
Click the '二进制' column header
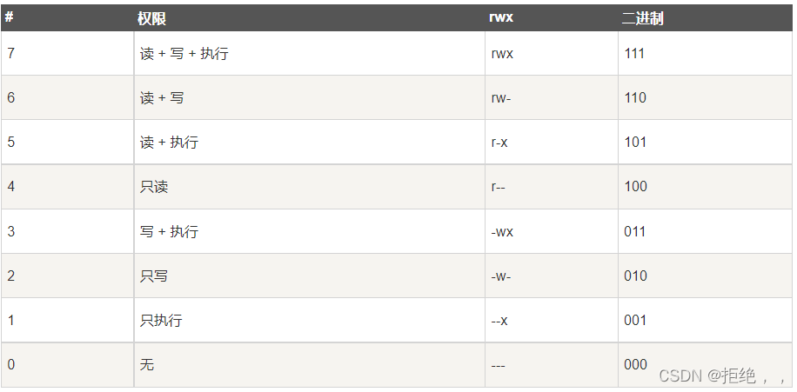point(643,18)
